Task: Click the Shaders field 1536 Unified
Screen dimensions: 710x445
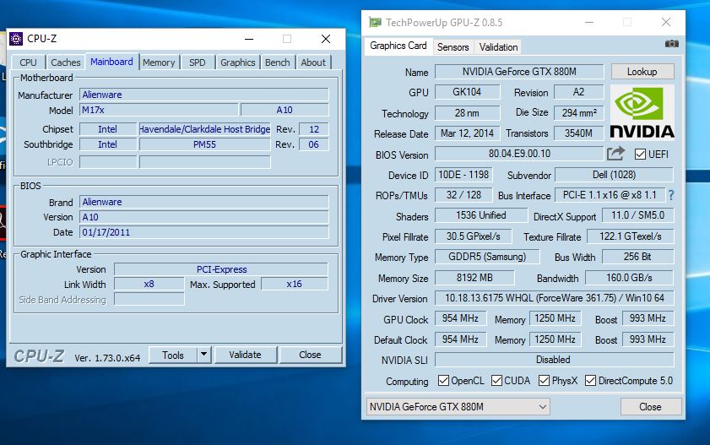Action: click(x=481, y=215)
